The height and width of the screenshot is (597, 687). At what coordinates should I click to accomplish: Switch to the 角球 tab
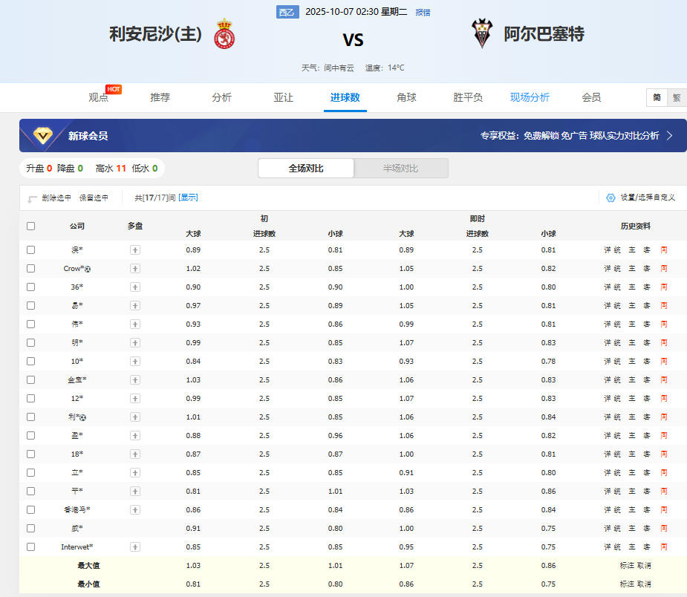click(406, 97)
